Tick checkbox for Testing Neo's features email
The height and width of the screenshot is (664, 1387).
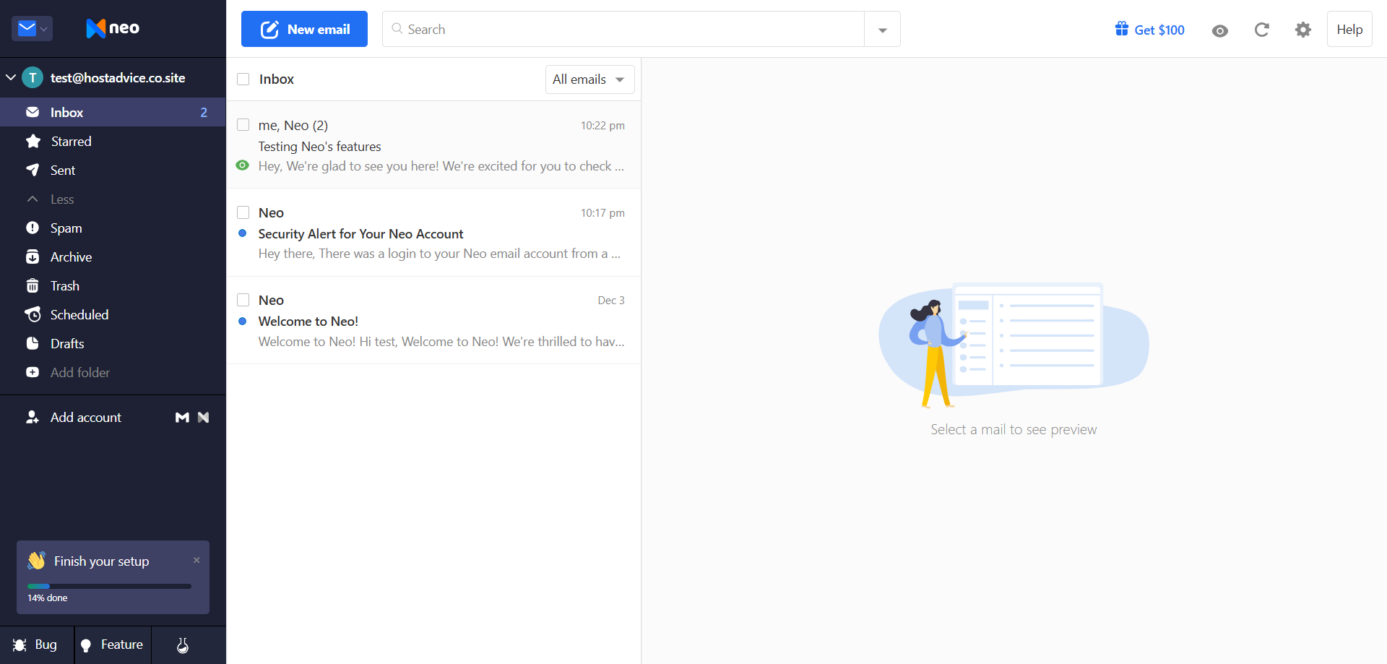(243, 125)
